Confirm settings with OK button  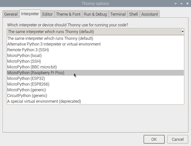tap(154, 139)
